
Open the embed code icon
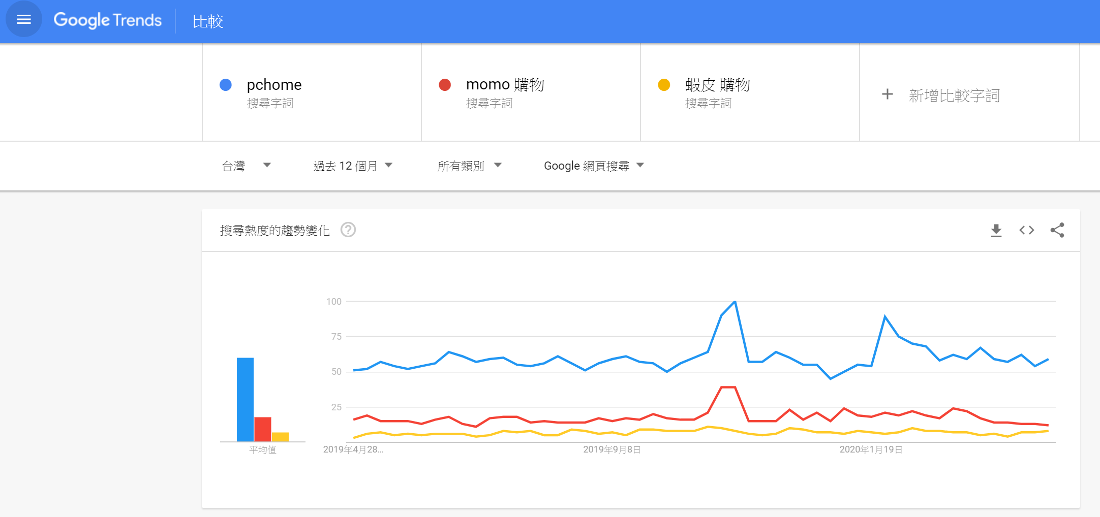(x=1026, y=230)
